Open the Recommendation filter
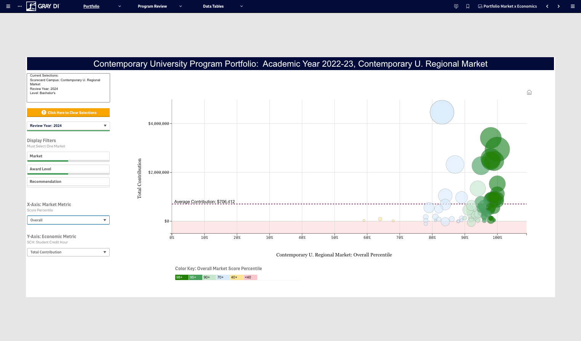 tap(68, 182)
